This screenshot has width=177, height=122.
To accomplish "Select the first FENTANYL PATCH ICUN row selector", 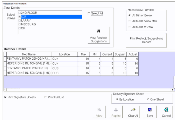I will click(5, 59).
